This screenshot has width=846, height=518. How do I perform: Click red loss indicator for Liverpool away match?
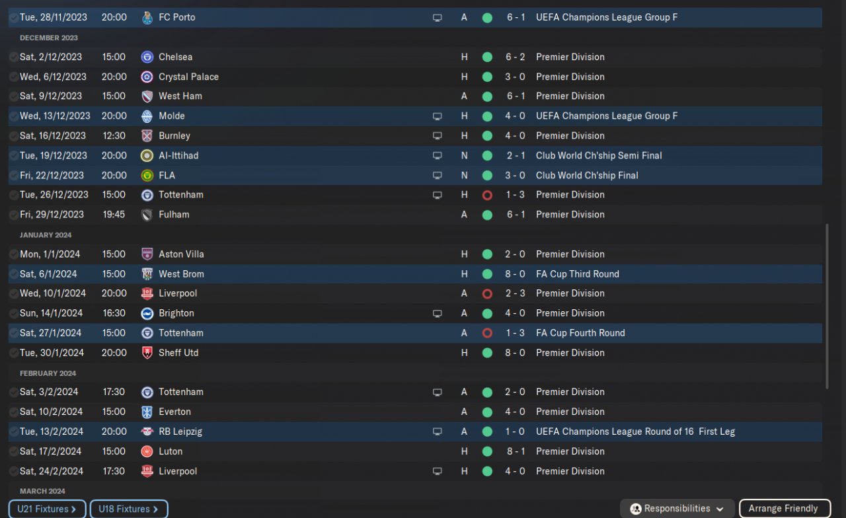click(487, 293)
